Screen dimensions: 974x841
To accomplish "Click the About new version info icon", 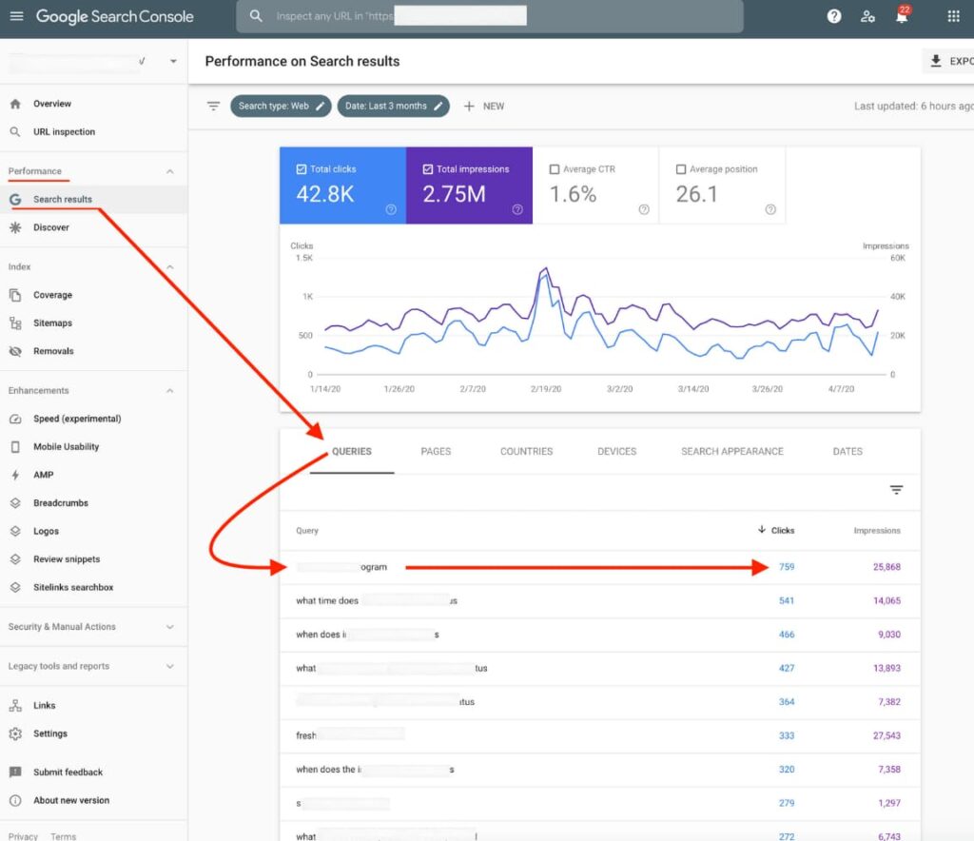I will [x=15, y=800].
